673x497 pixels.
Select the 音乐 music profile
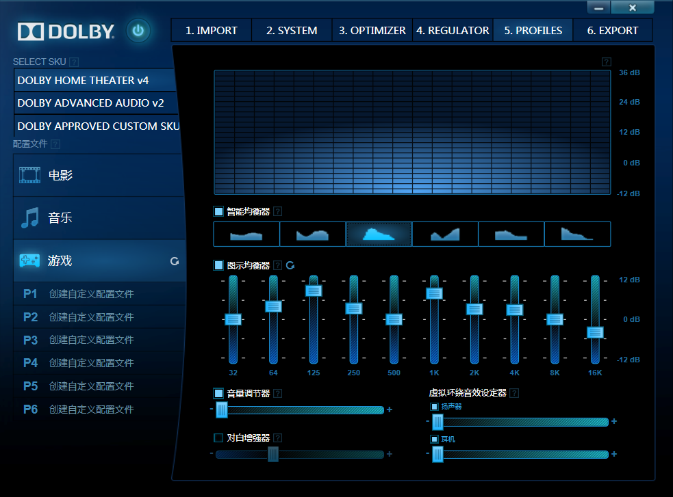click(x=99, y=217)
